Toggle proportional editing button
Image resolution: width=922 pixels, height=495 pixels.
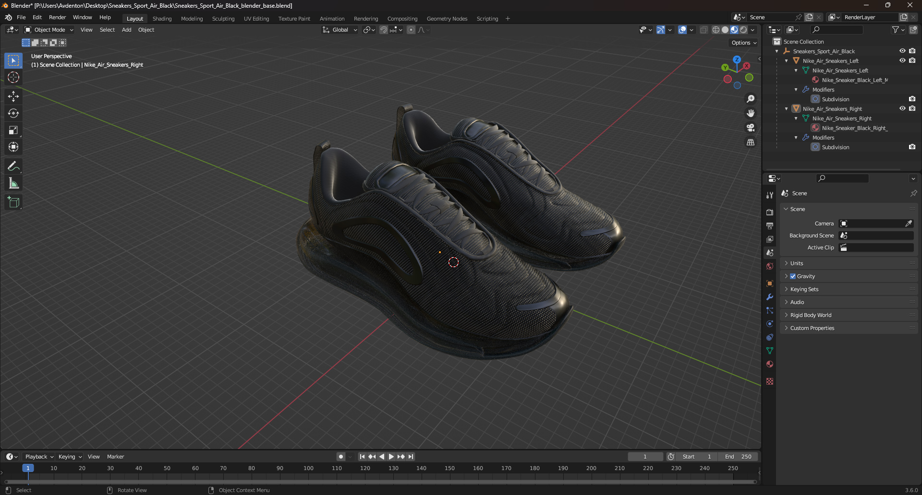pos(411,30)
